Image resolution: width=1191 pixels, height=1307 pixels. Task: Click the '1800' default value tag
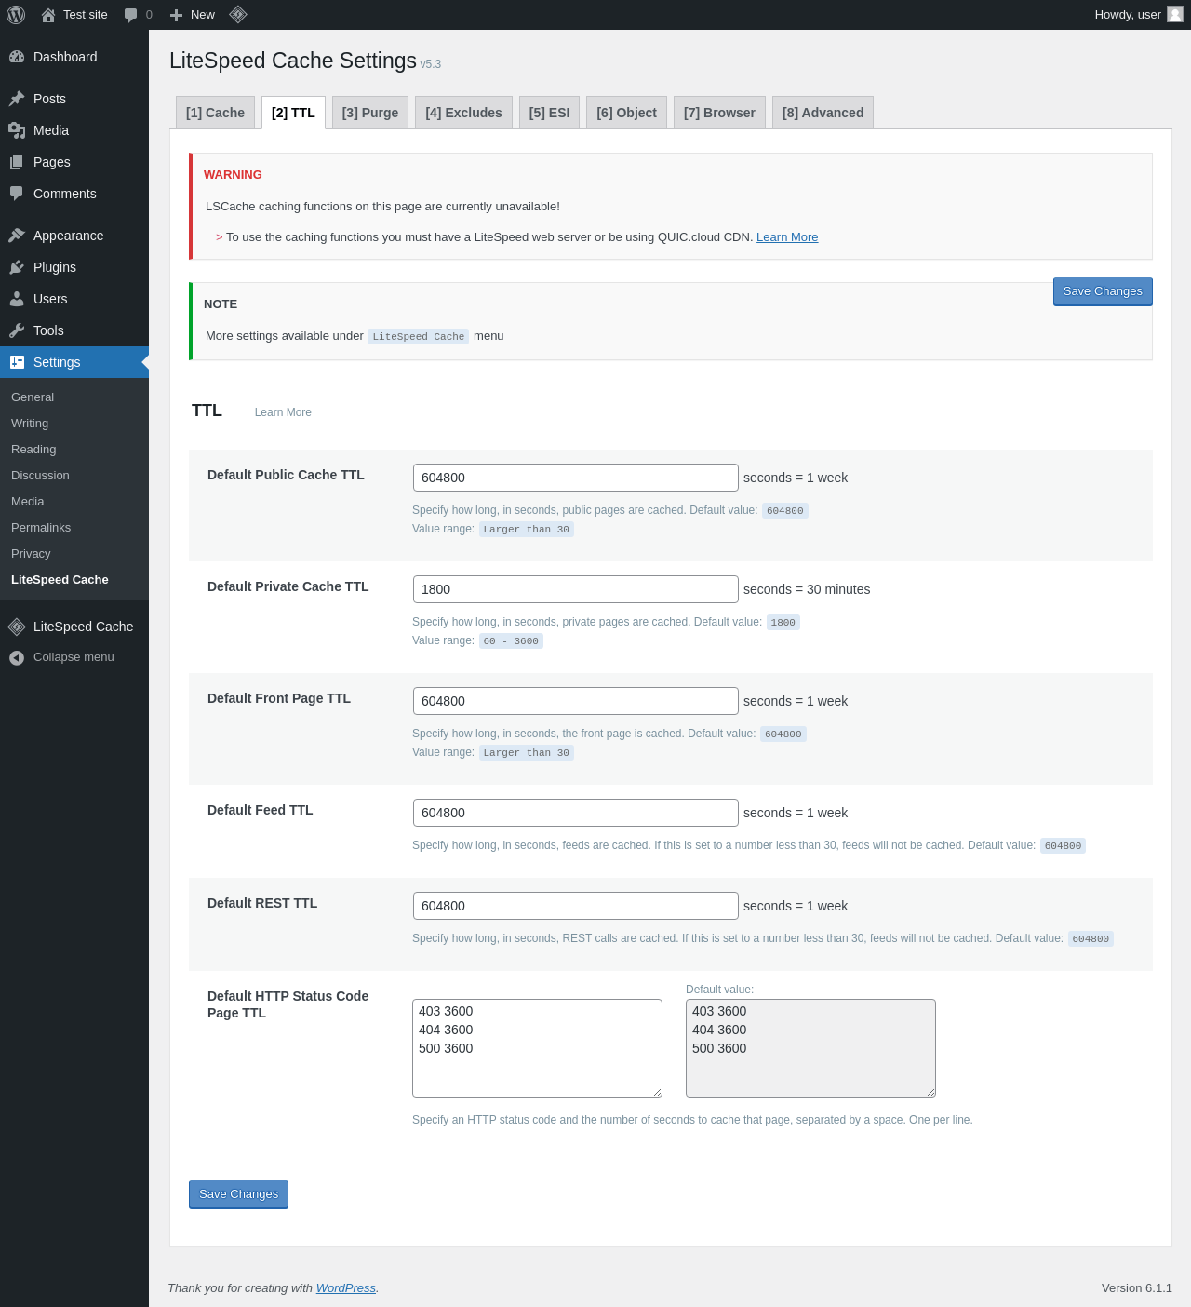[783, 623]
